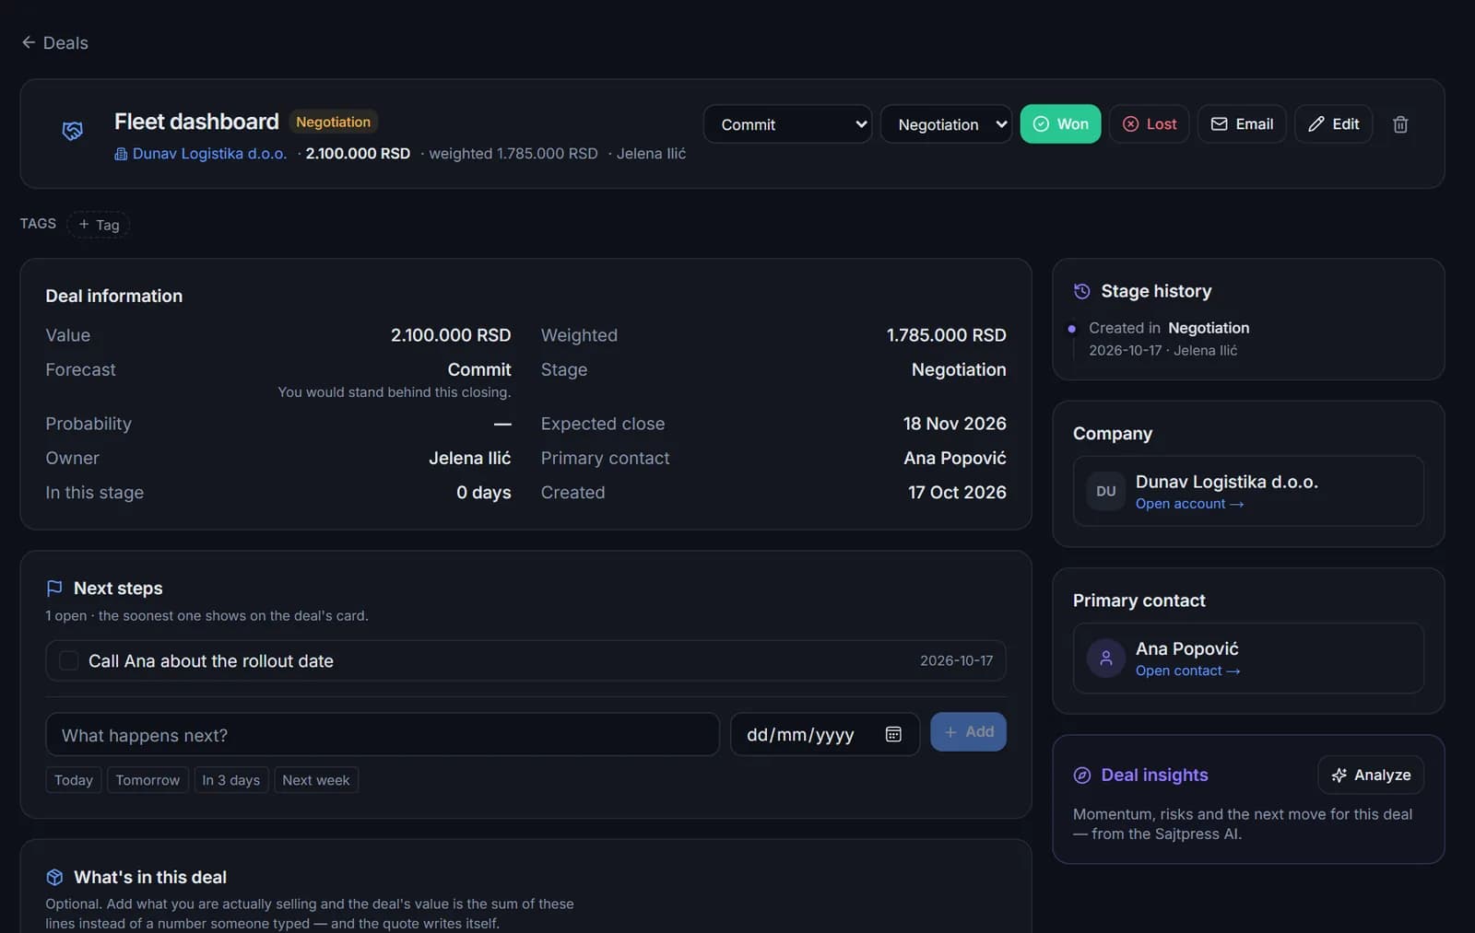Click the Ana Popović primary contact value

pyautogui.click(x=955, y=458)
